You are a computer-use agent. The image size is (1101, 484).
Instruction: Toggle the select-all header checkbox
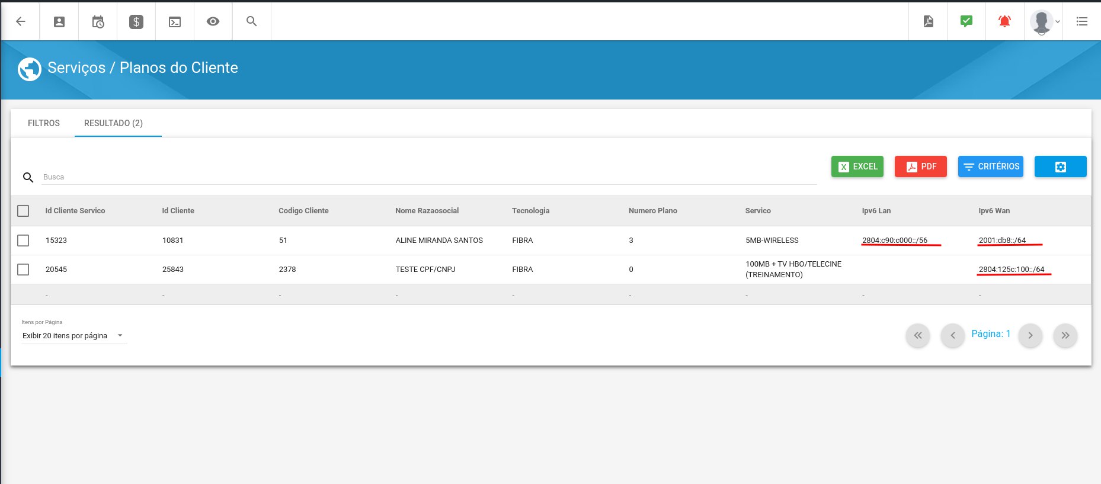(23, 211)
